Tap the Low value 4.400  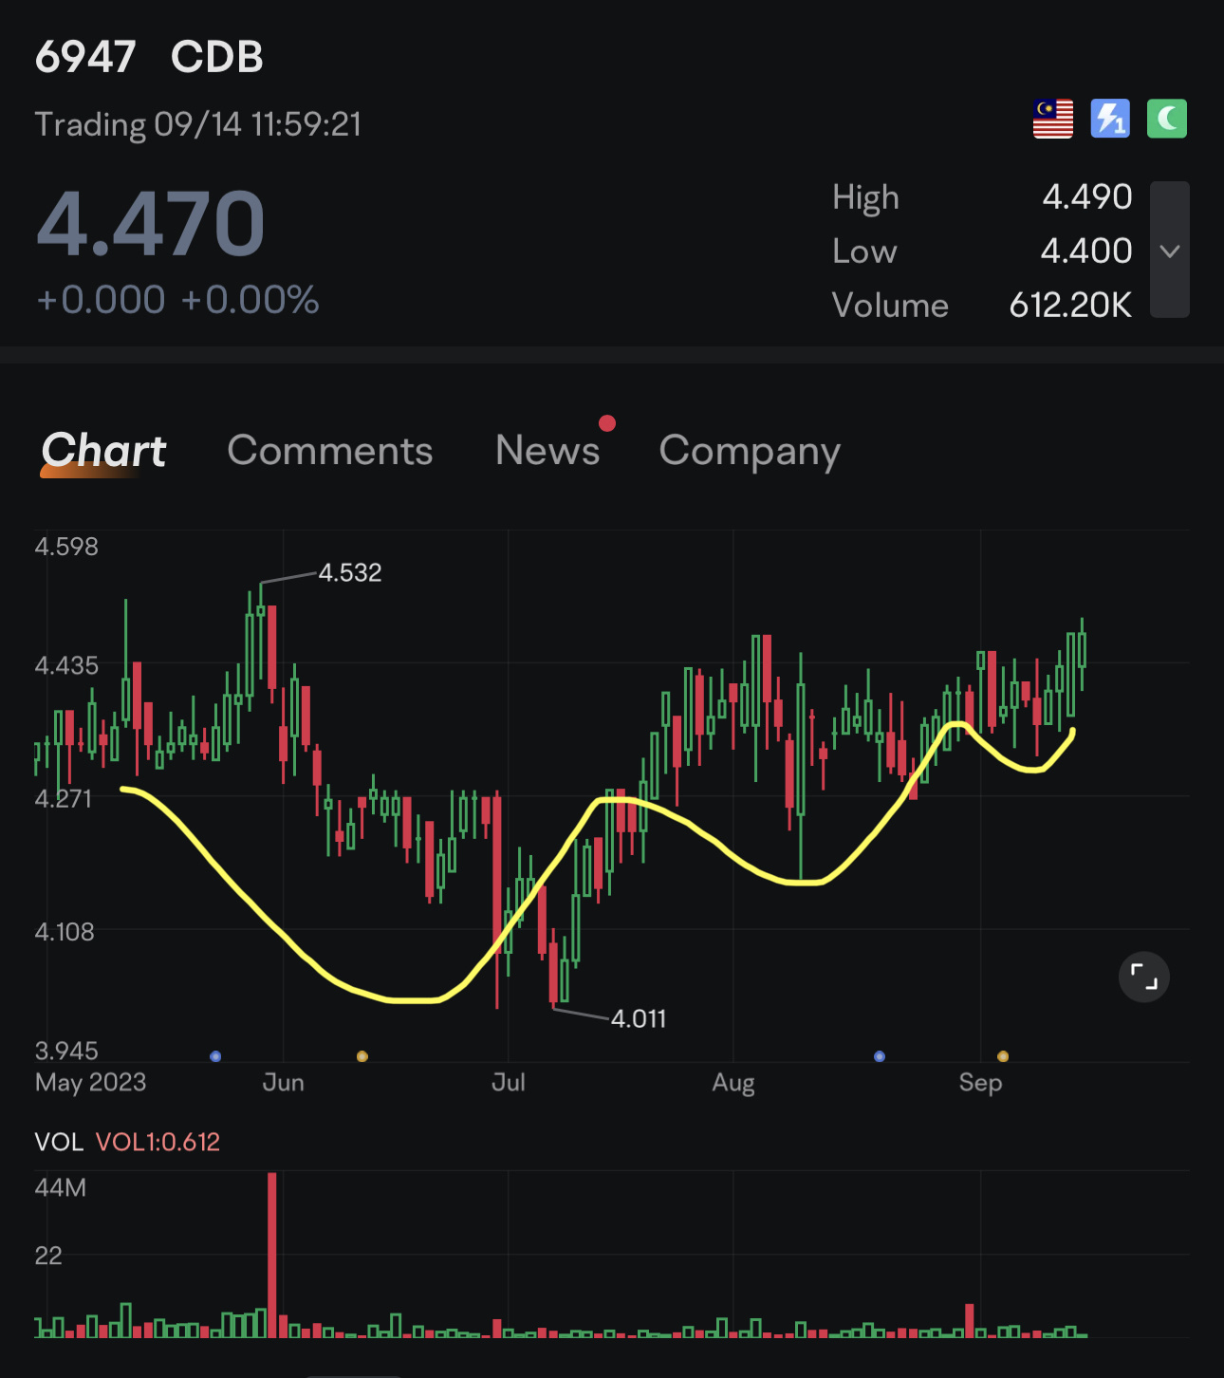pos(1086,251)
